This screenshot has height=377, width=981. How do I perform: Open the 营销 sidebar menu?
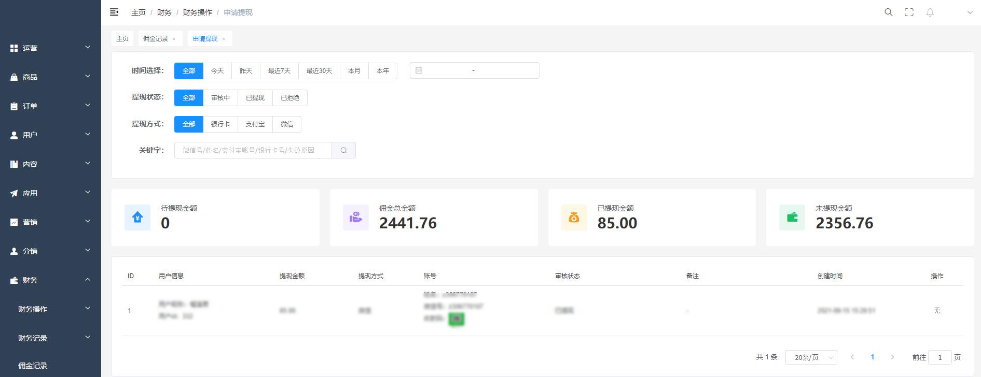click(x=50, y=222)
